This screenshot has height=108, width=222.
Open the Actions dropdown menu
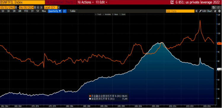click(86, 2)
